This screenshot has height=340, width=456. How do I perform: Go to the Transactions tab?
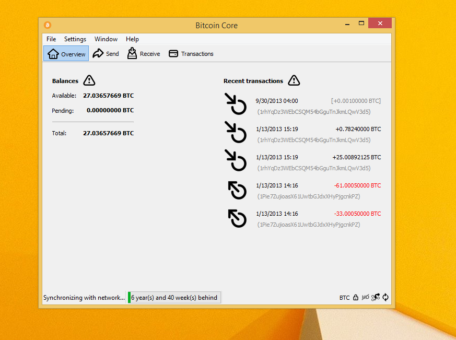point(191,53)
